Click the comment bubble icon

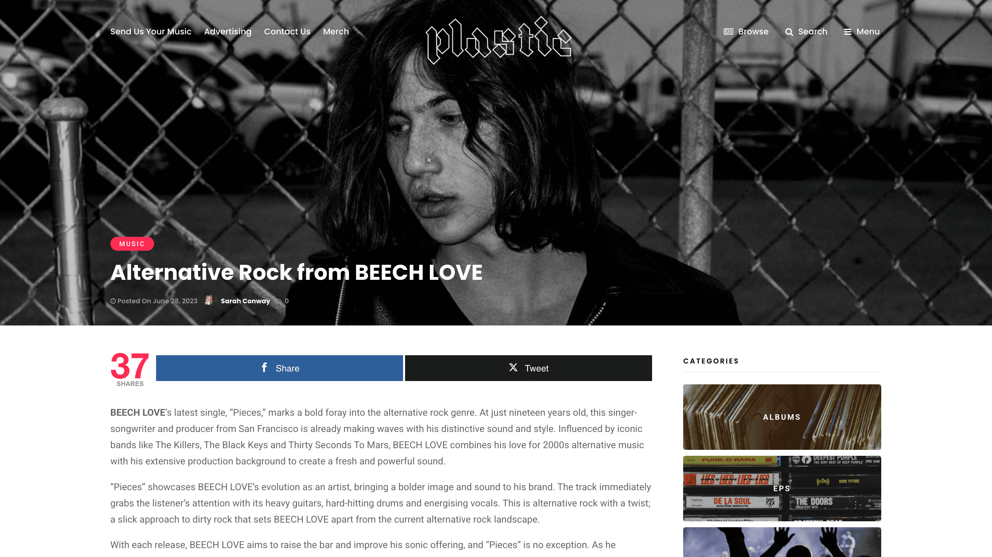click(278, 301)
